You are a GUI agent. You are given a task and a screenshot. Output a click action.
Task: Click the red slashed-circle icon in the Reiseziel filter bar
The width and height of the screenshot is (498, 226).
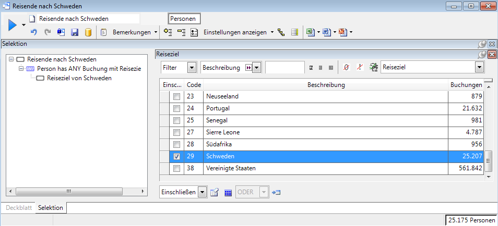click(346, 68)
